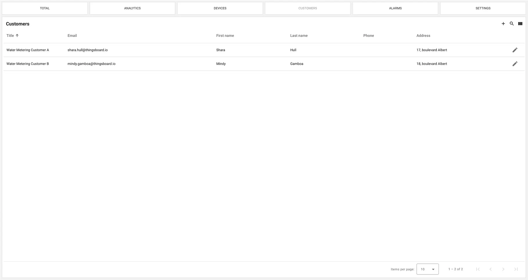The width and height of the screenshot is (528, 280).
Task: Open the customers search icon
Action: click(511, 24)
